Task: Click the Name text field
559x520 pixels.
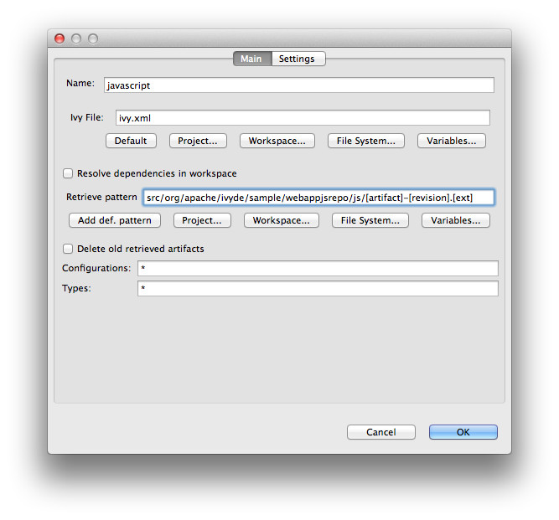Action: [298, 85]
